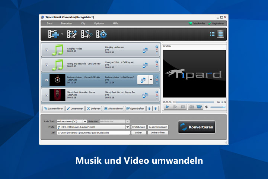Screen dimensions: 268x179
Task: Click the Konvertieren button
Action: [x=197, y=127]
